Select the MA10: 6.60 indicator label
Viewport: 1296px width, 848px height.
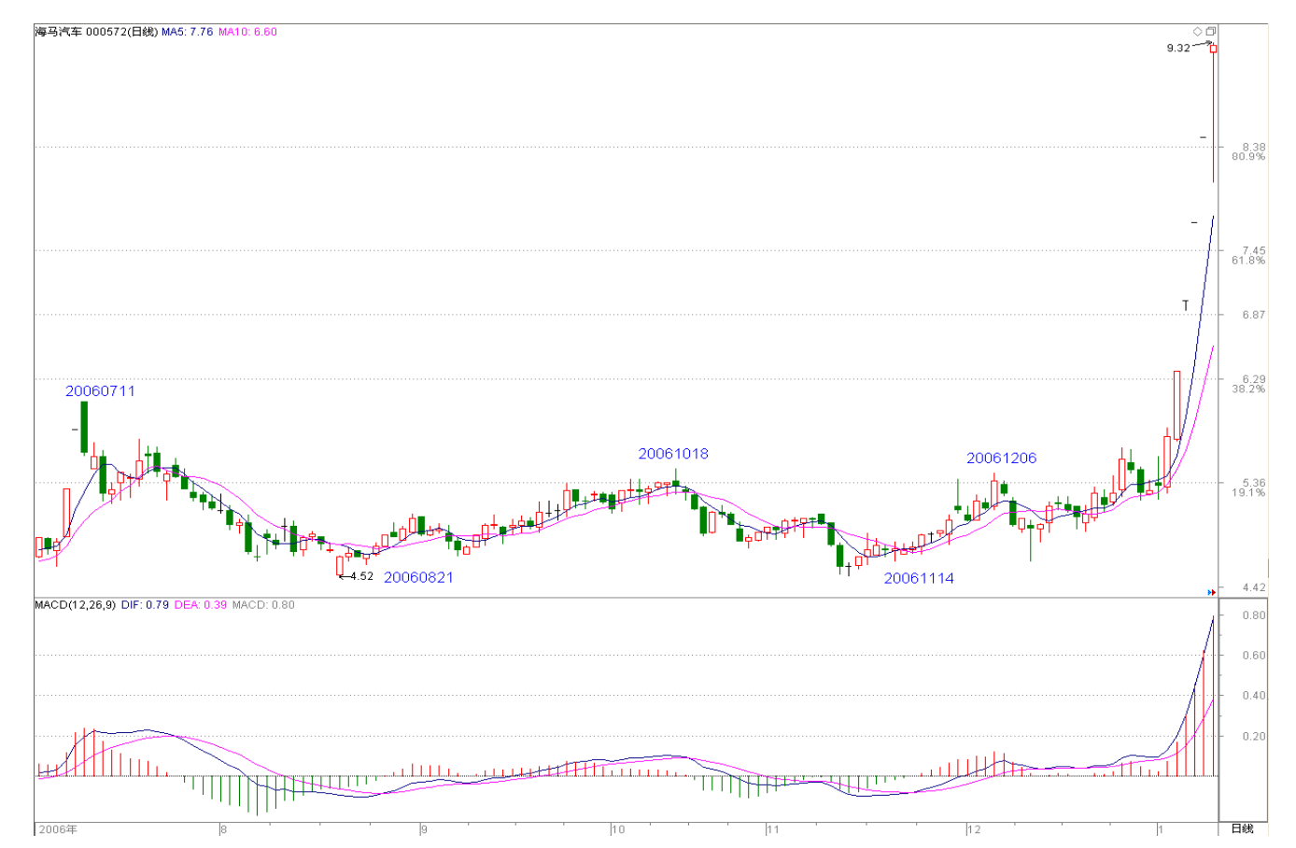point(247,32)
